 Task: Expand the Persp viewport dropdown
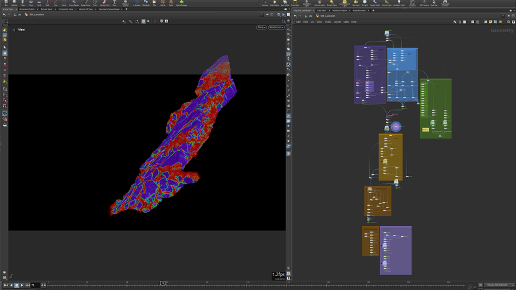point(261,27)
